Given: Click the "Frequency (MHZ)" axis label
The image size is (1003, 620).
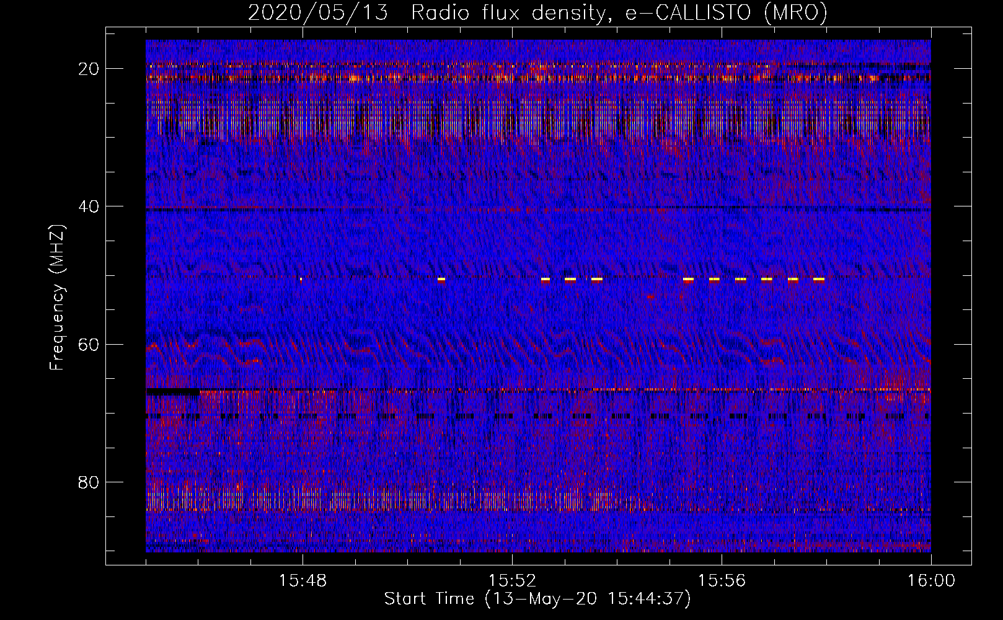Looking at the screenshot, I should pos(57,298).
